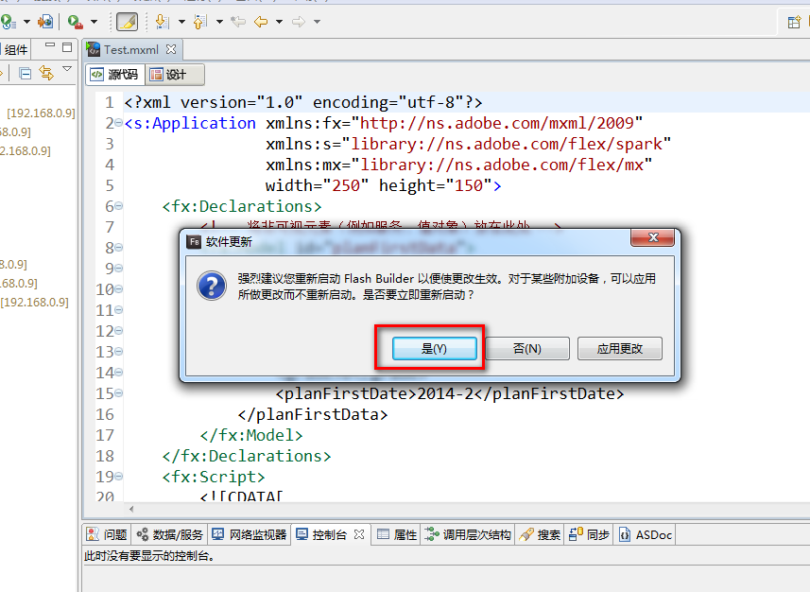Screen dimensions: 810x592
Task: Go to the last edit location
Action: [x=238, y=22]
